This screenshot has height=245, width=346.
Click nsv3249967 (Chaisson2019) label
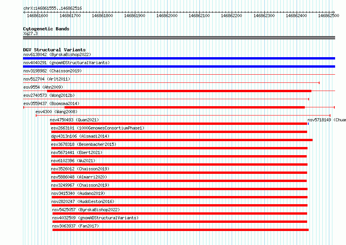point(80,185)
